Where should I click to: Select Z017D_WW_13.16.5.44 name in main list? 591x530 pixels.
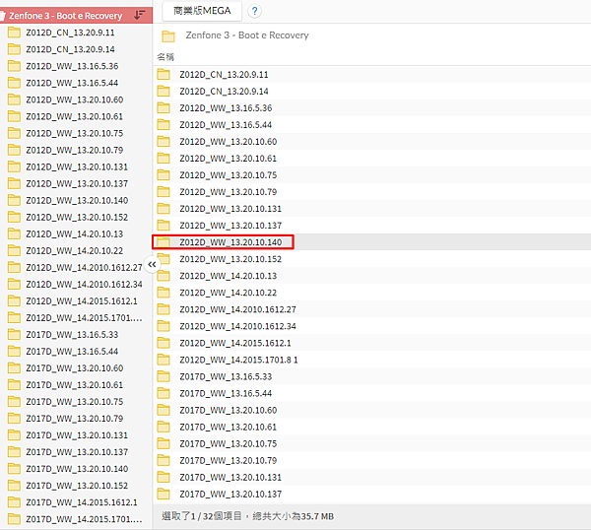[226, 393]
